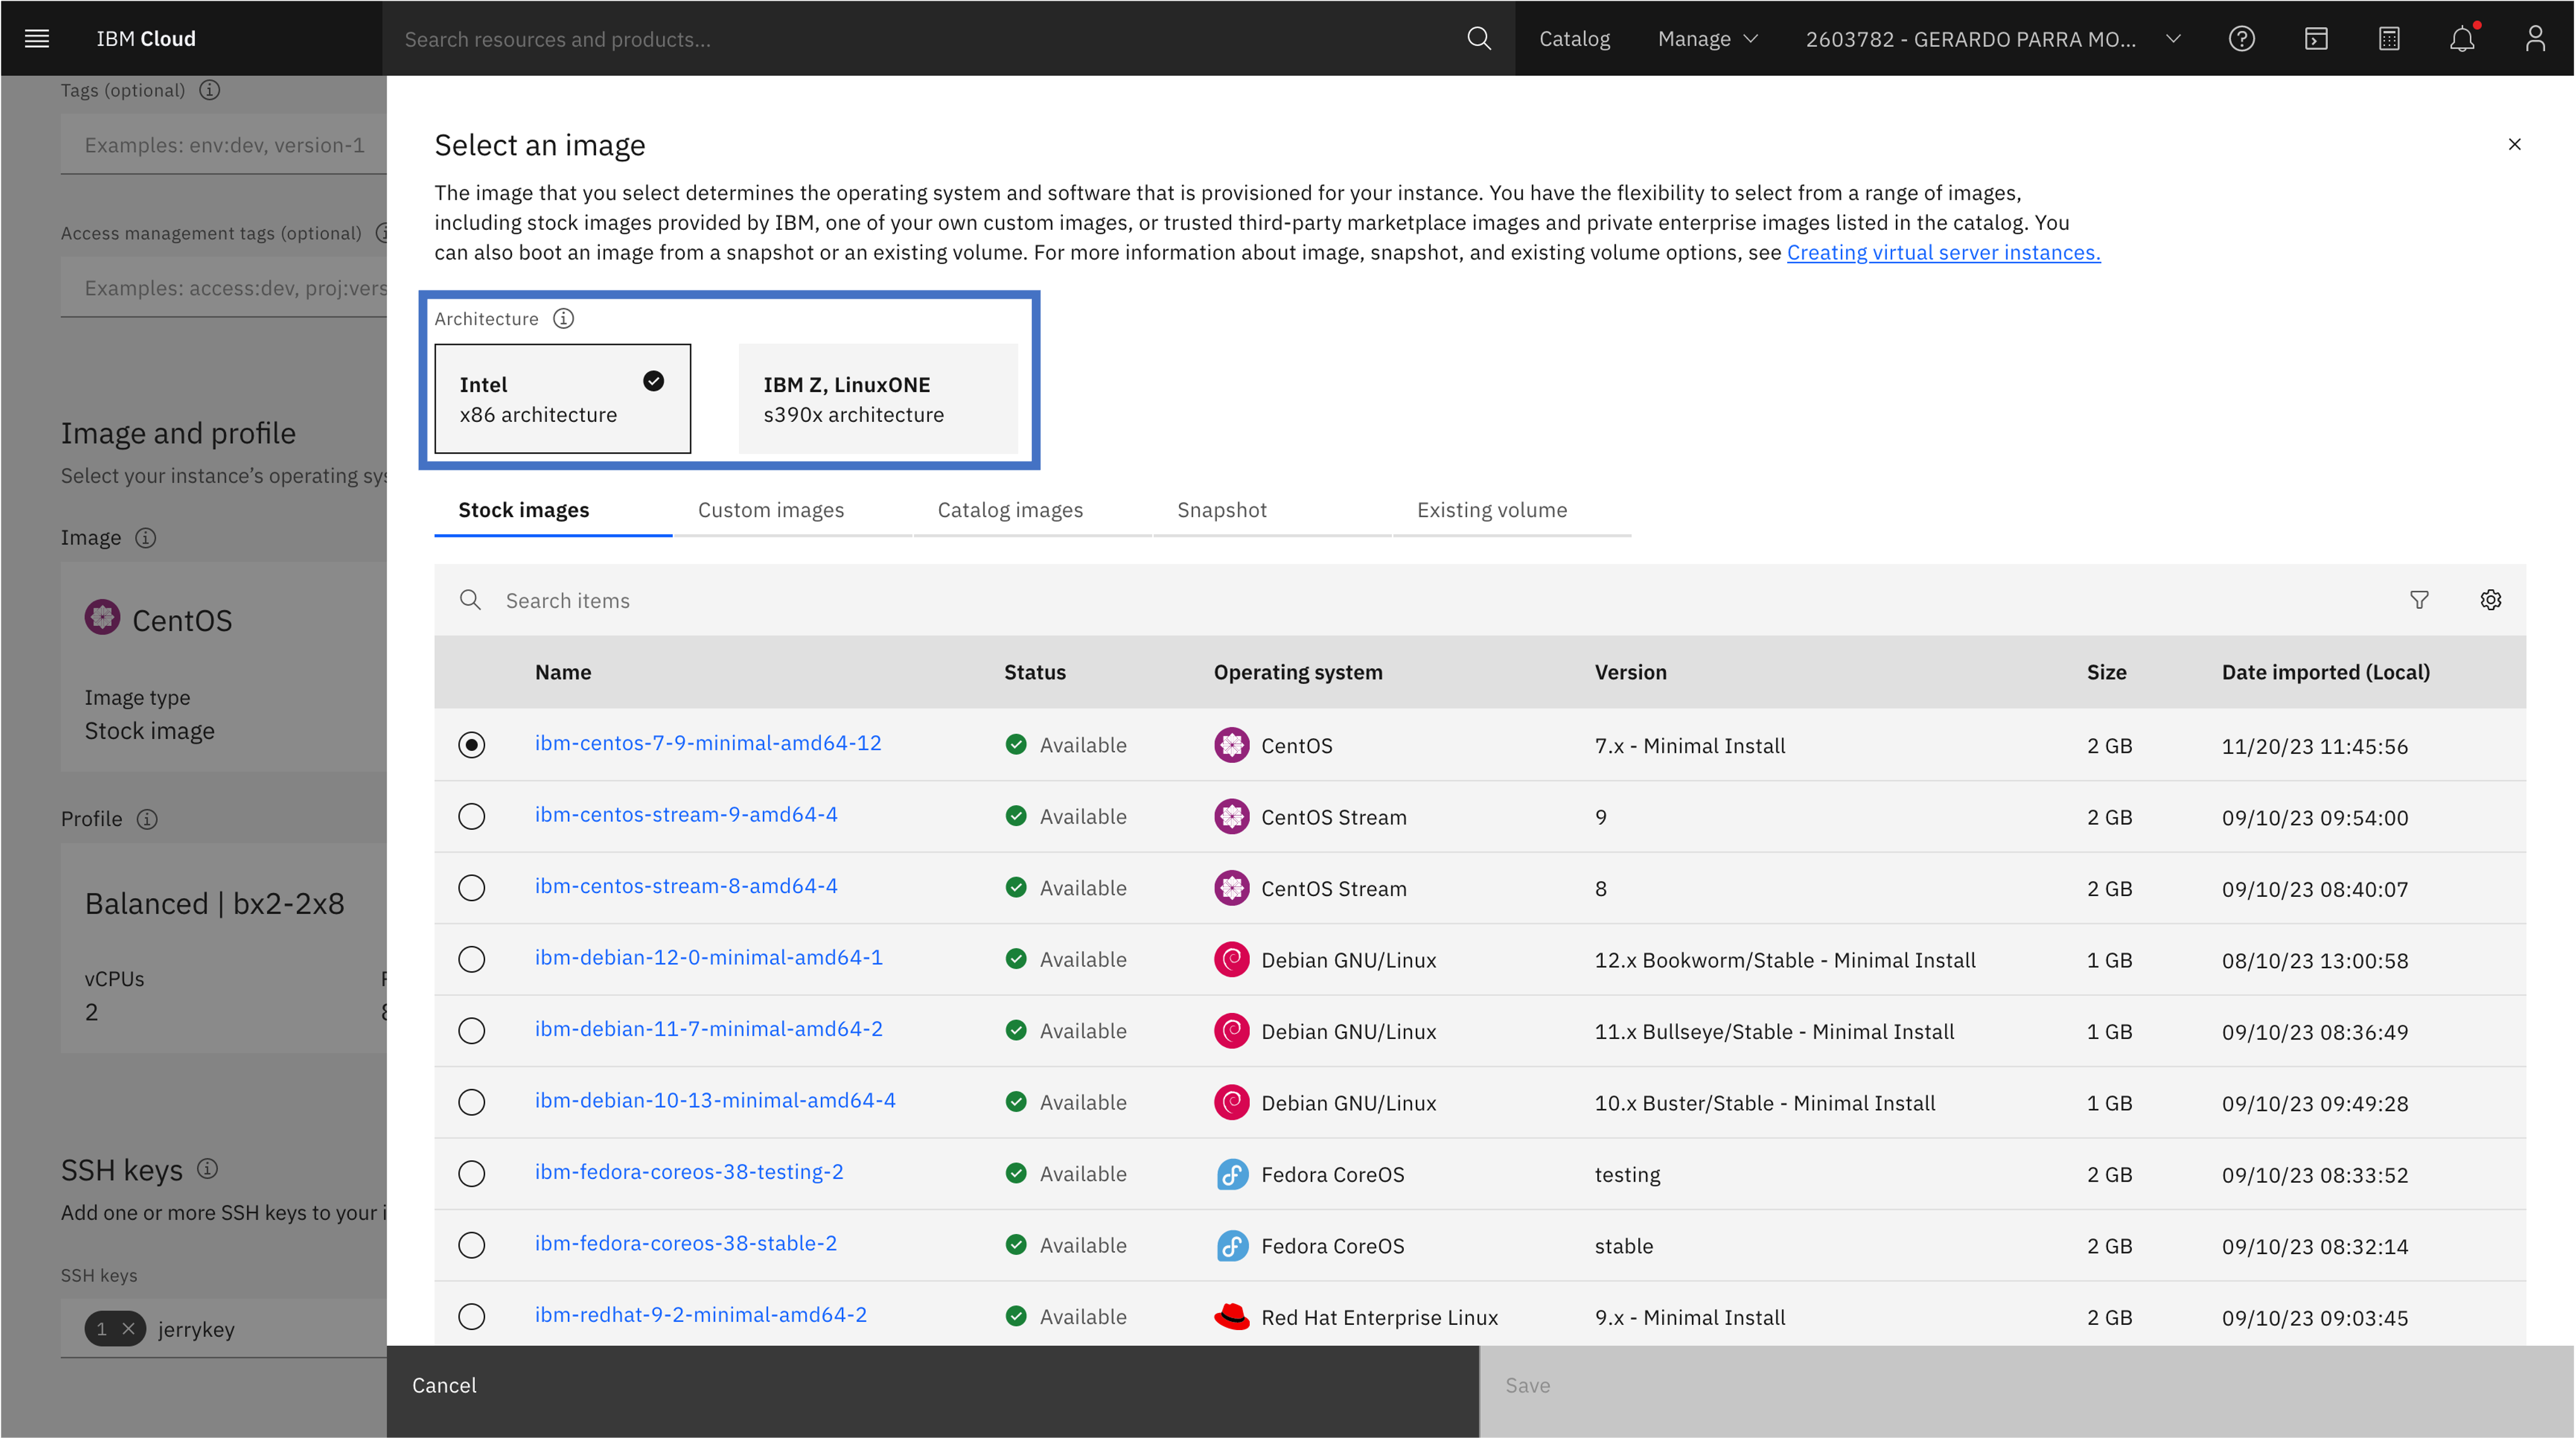This screenshot has width=2576, height=1438.
Task: Click the Notifications bell icon dropdown
Action: point(2463,37)
